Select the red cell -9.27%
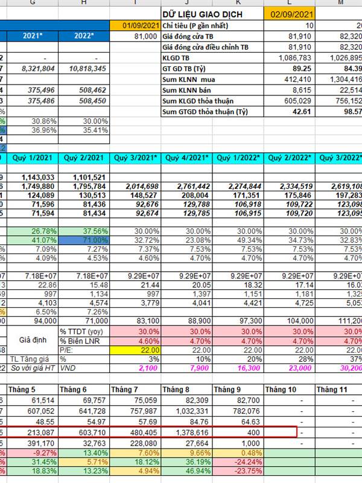This screenshot has width=362, height=483. 33,453
